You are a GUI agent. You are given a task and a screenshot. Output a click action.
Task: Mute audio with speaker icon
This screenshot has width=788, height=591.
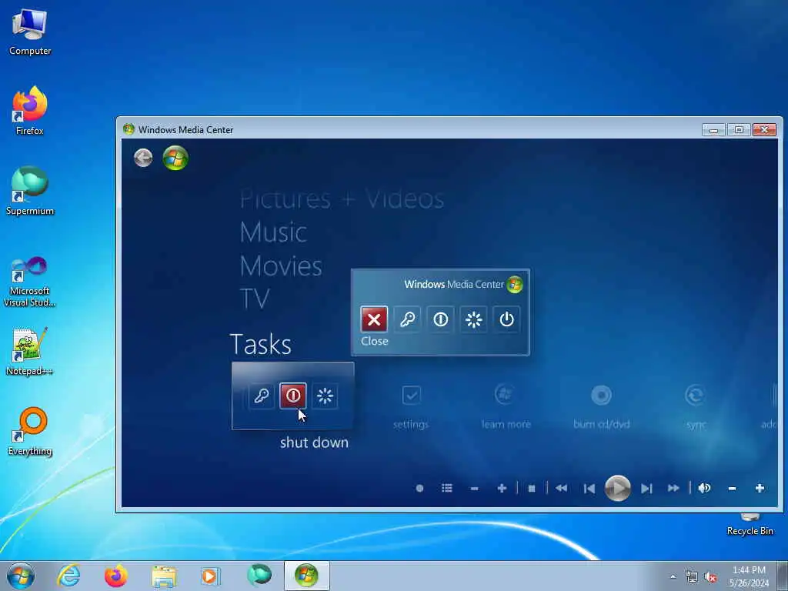point(704,488)
